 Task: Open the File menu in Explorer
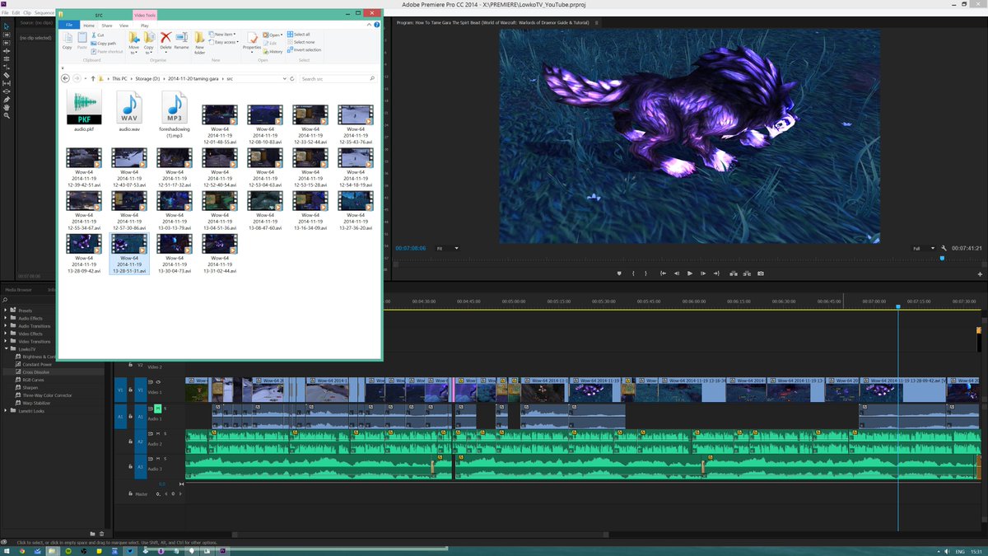[69, 26]
